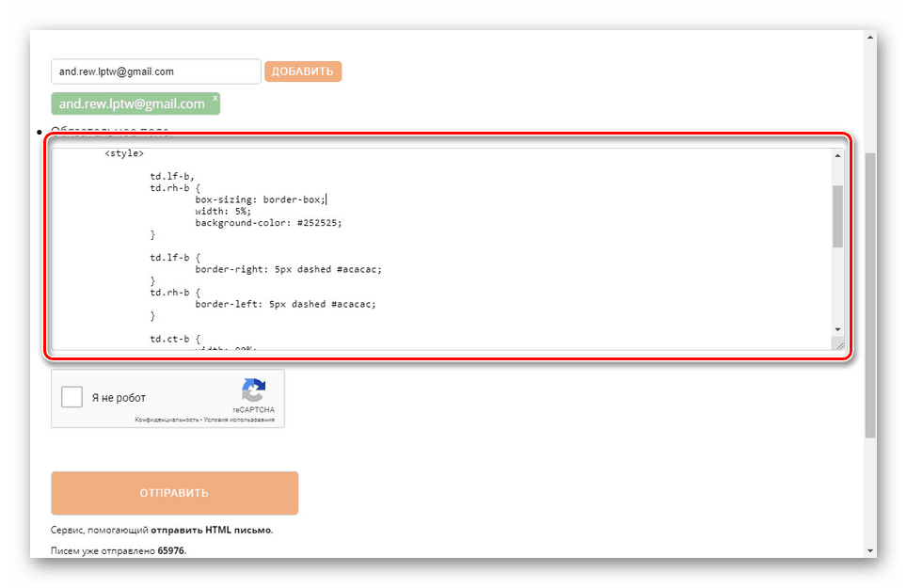Image resolution: width=907 pixels, height=588 pixels.
Task: Click the text 'box-sizing: border-box;'
Action: pos(261,199)
